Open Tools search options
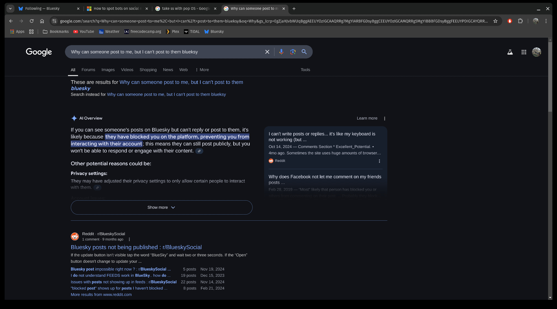Screen dimensions: 557x309 [x=305, y=70]
